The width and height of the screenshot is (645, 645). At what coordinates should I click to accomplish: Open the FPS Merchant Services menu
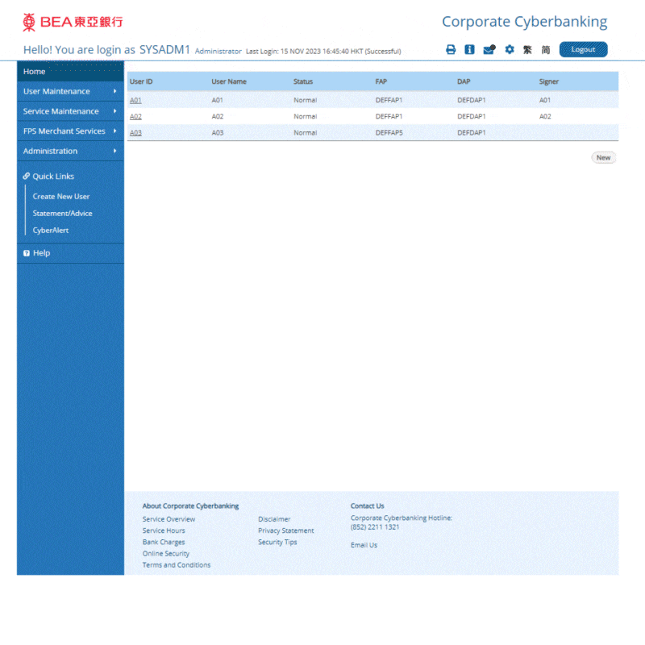pos(70,131)
